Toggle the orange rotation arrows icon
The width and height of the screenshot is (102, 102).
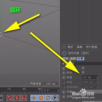click(x=48, y=98)
